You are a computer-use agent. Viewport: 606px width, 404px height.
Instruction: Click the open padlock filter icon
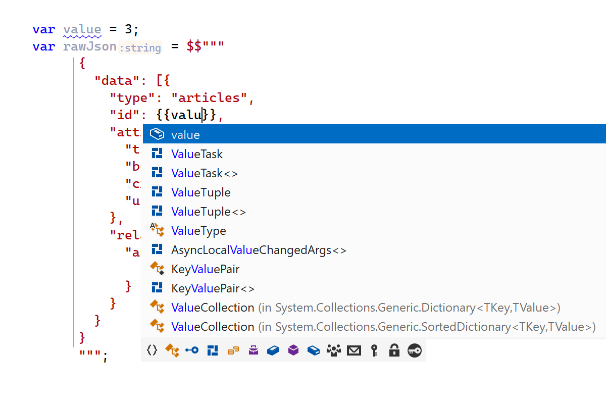click(394, 350)
